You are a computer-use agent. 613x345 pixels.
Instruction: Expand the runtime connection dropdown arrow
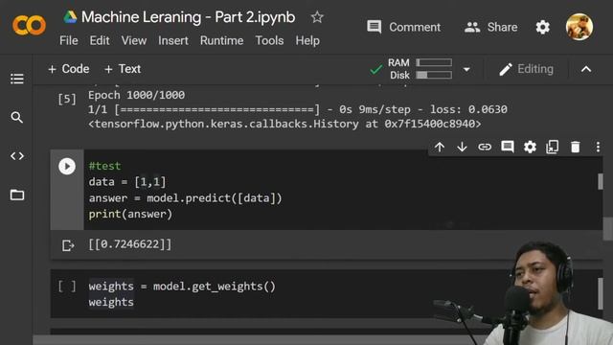pos(466,70)
